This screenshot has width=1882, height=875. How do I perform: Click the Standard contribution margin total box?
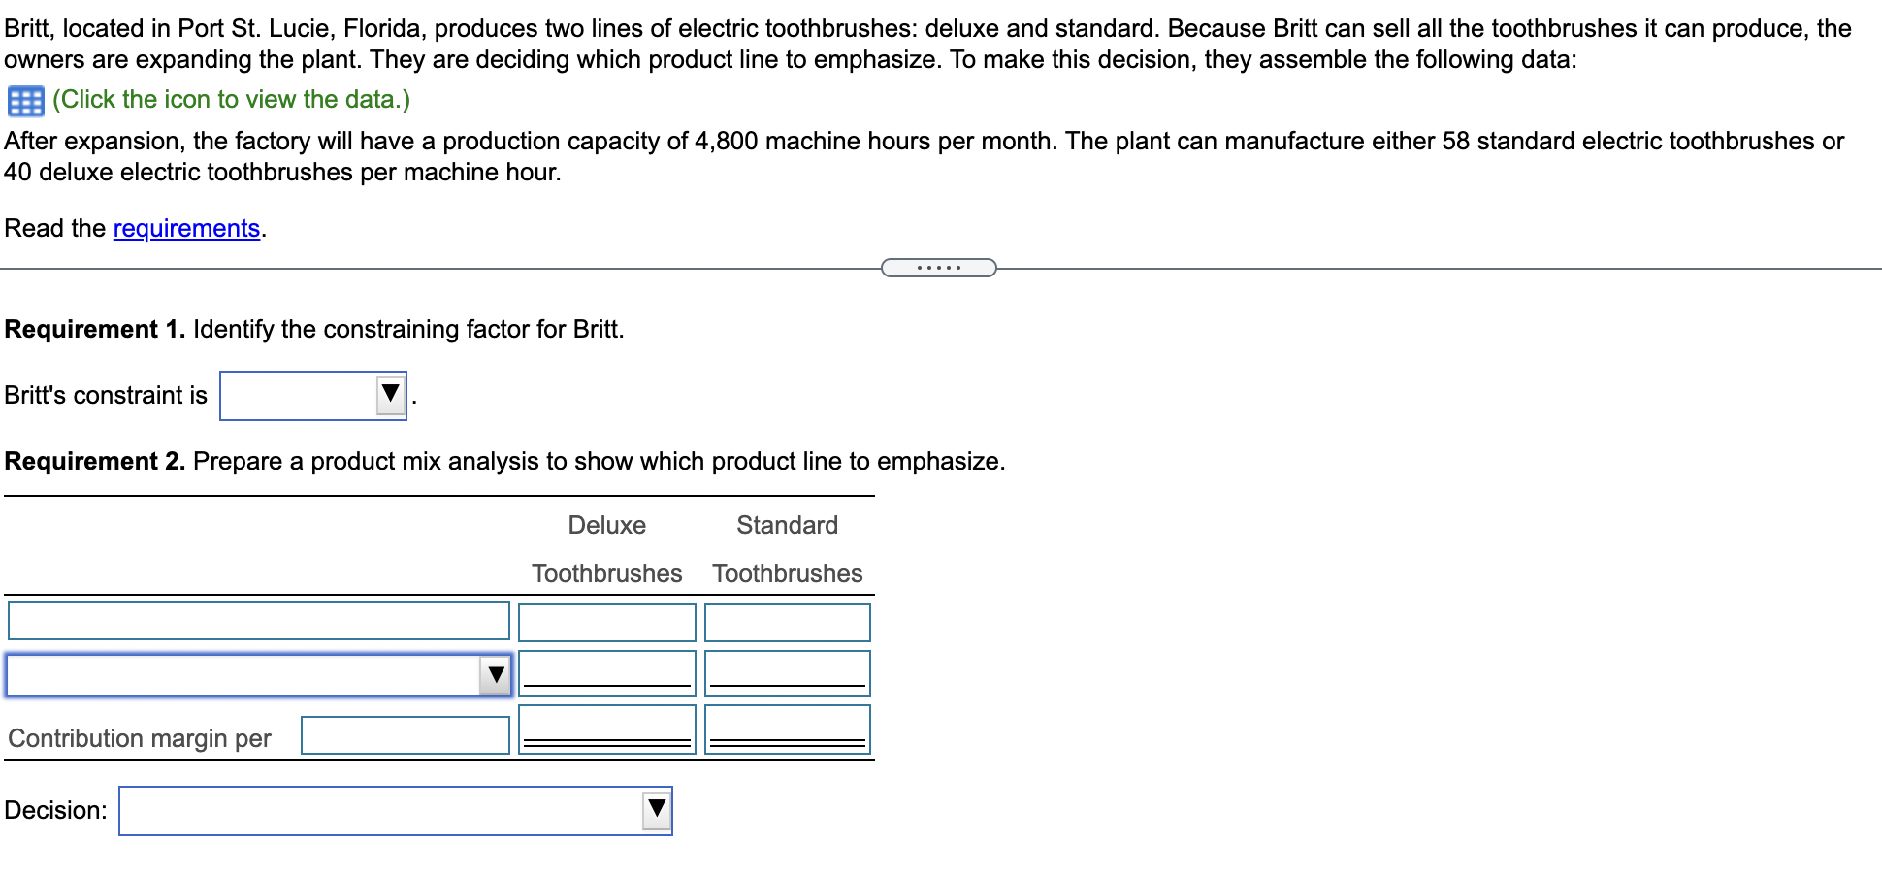point(787,728)
